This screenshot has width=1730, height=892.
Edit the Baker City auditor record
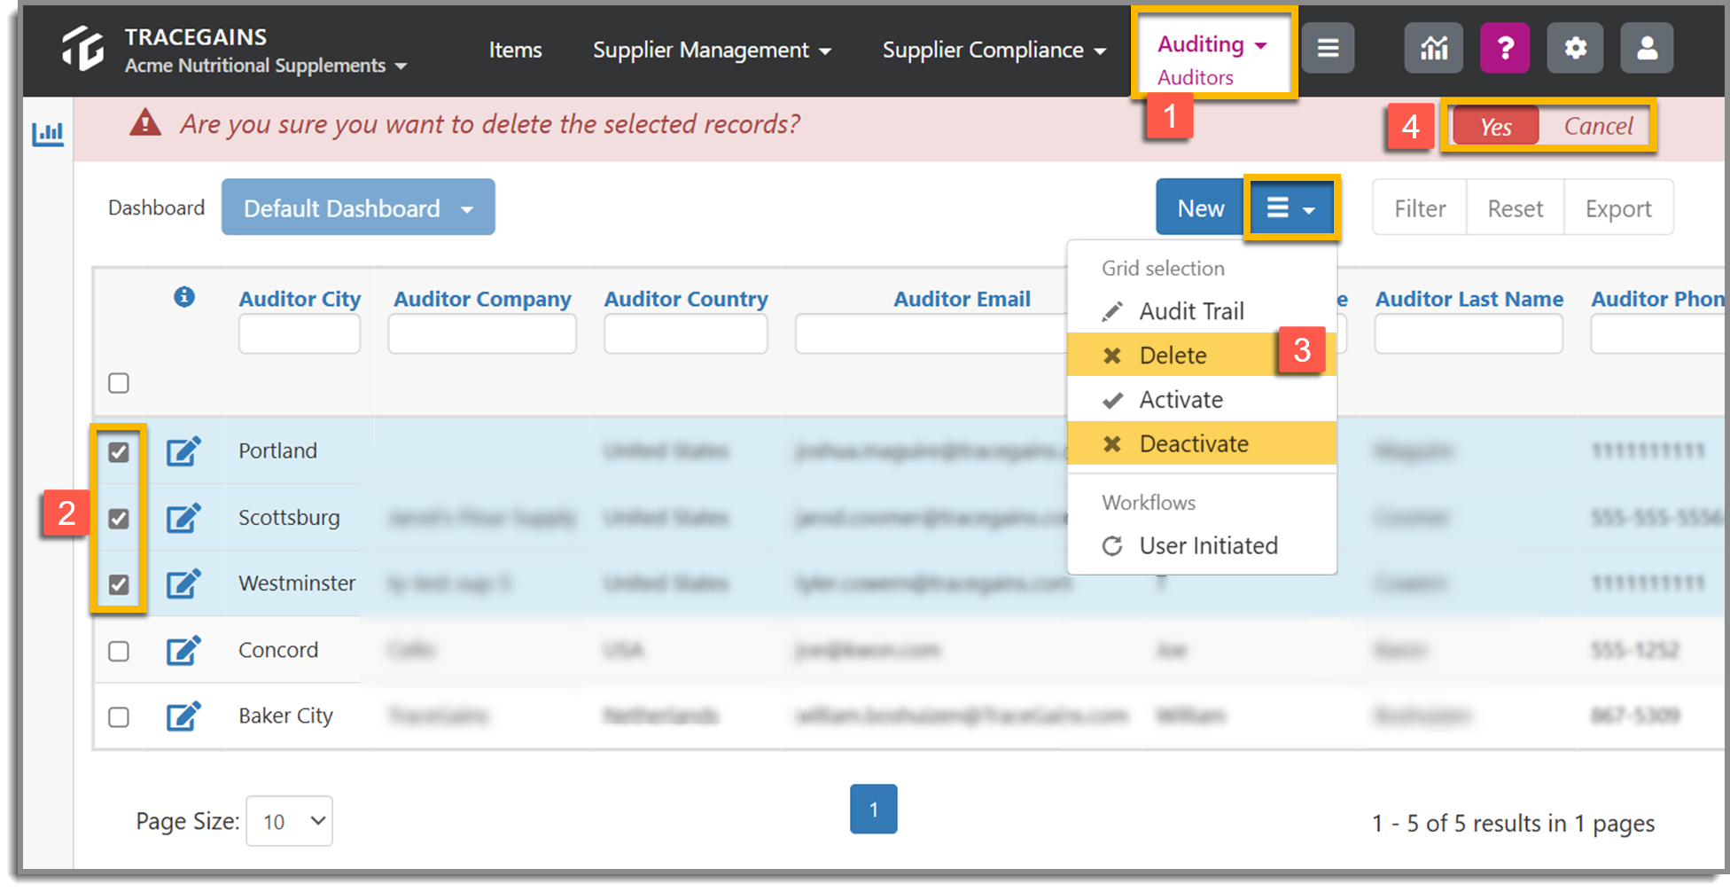(x=183, y=716)
